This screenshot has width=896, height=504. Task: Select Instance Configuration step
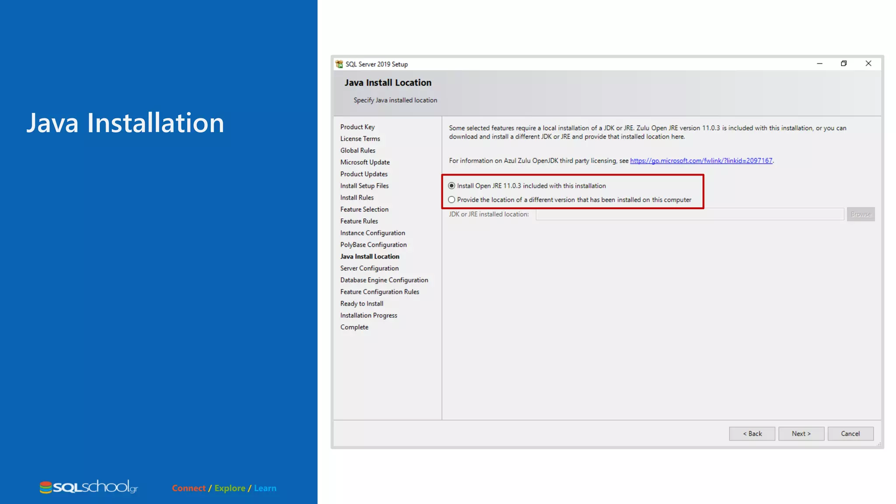tap(372, 233)
